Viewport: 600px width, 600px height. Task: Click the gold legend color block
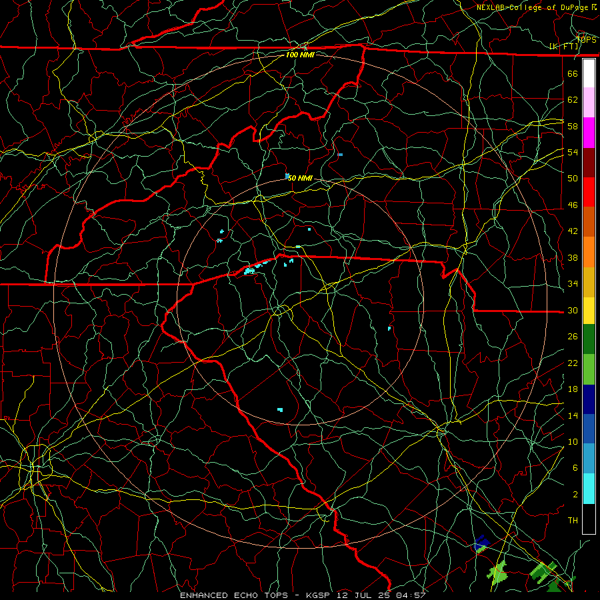(589, 282)
